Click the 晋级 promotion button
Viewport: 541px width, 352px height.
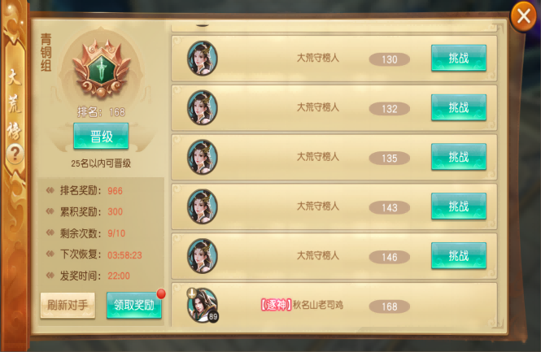(101, 137)
